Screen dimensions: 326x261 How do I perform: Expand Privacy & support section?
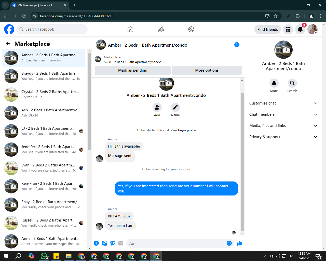[283, 137]
